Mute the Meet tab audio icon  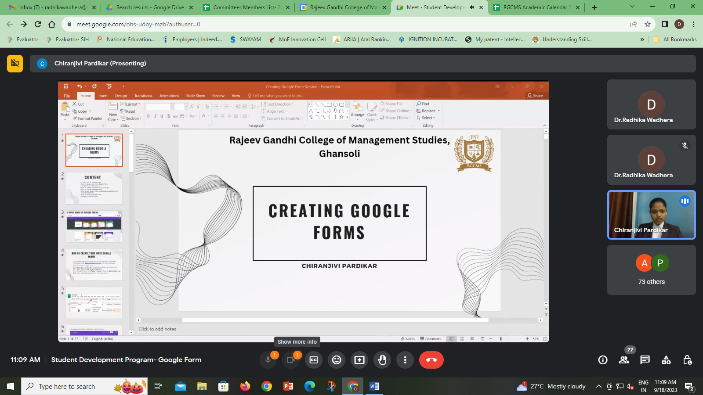click(471, 7)
